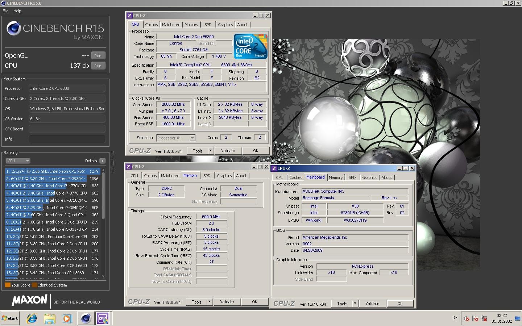Image resolution: width=522 pixels, height=326 pixels.
Task: Open About tab in top CPU-Z window
Action: [243, 25]
